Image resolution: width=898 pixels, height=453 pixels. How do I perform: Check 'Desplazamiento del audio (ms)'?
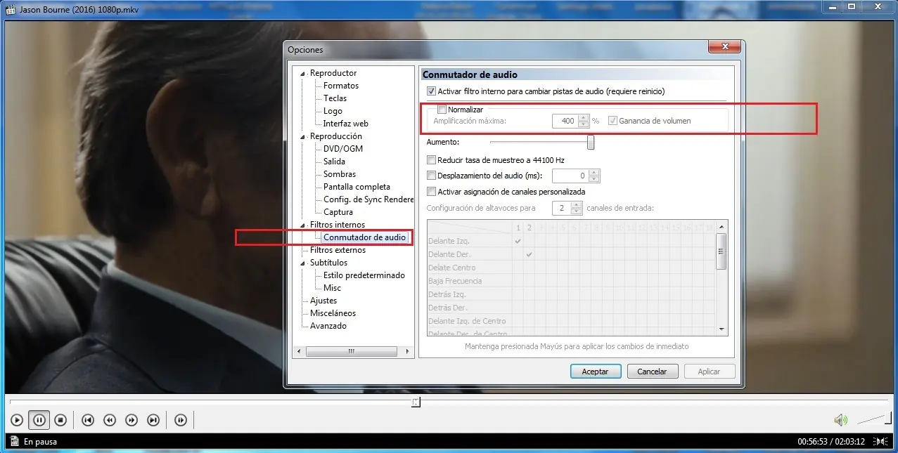[x=431, y=176]
